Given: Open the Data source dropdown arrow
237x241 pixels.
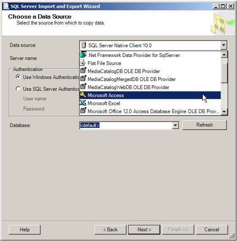Looking at the screenshot, I should coord(223,45).
